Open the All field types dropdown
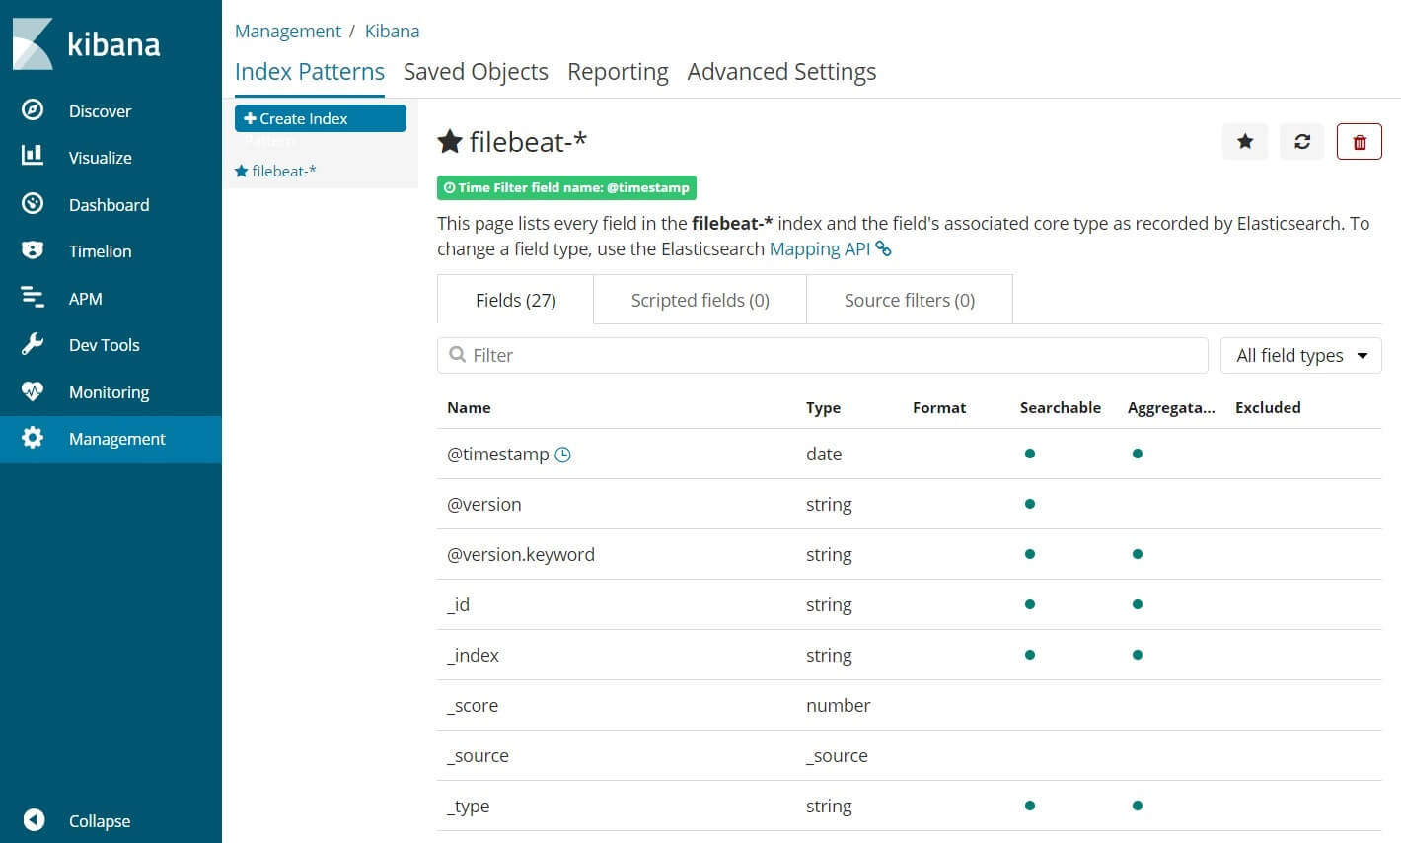The height and width of the screenshot is (843, 1401). (x=1300, y=355)
